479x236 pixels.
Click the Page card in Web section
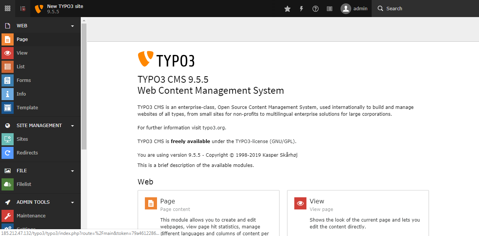[209, 213]
